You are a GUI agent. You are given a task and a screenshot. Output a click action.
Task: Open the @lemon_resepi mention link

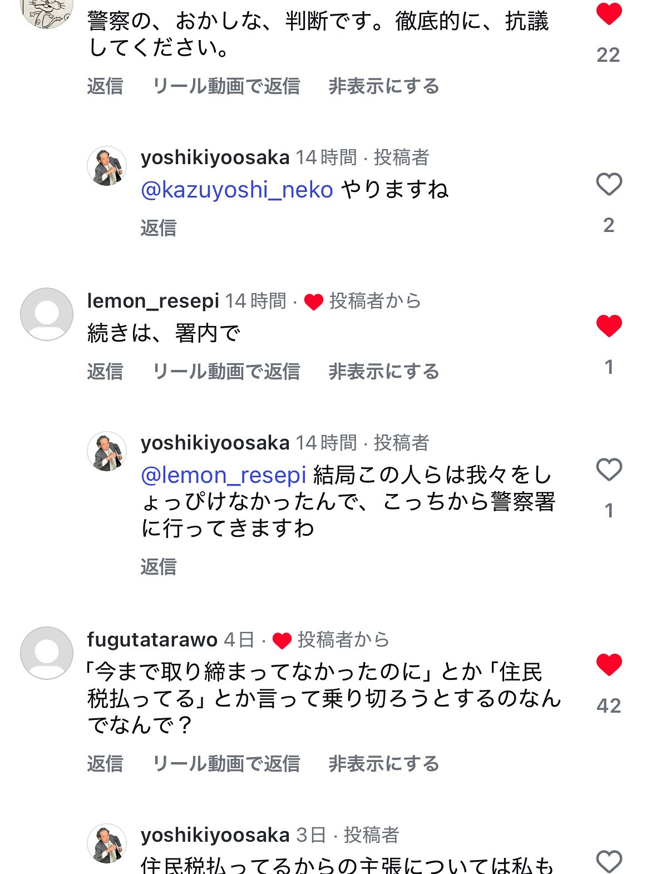224,475
